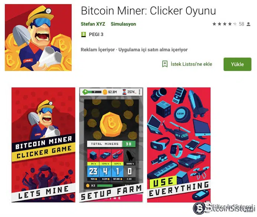Open developer Stefan XYZ link

93,24
